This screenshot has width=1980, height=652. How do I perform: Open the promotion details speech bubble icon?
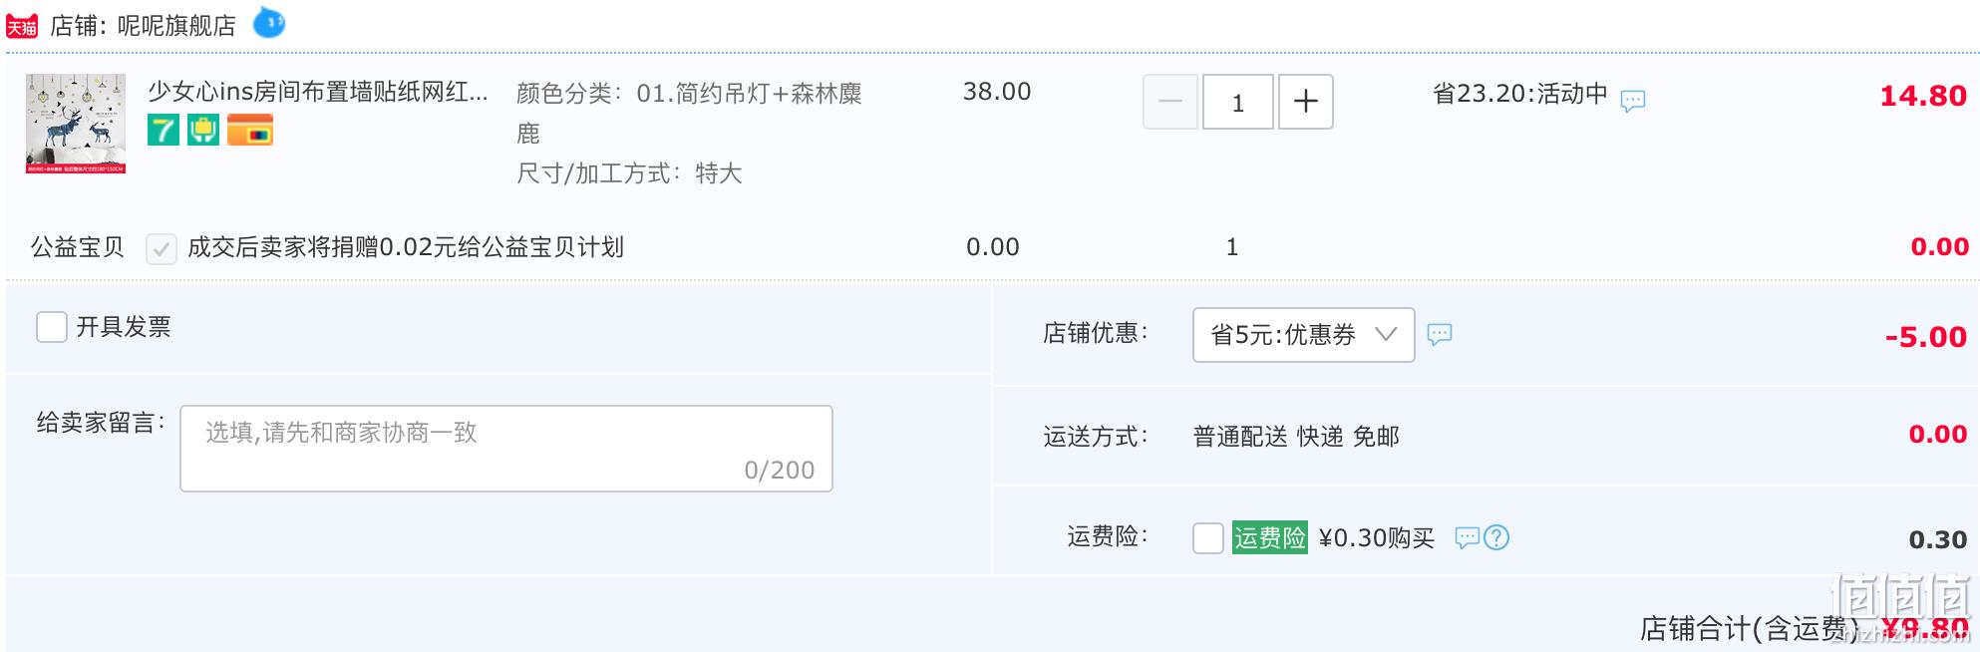coord(1632,100)
